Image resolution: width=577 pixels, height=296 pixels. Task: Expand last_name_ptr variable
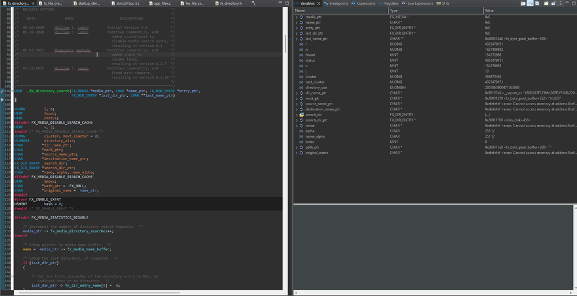(297, 39)
